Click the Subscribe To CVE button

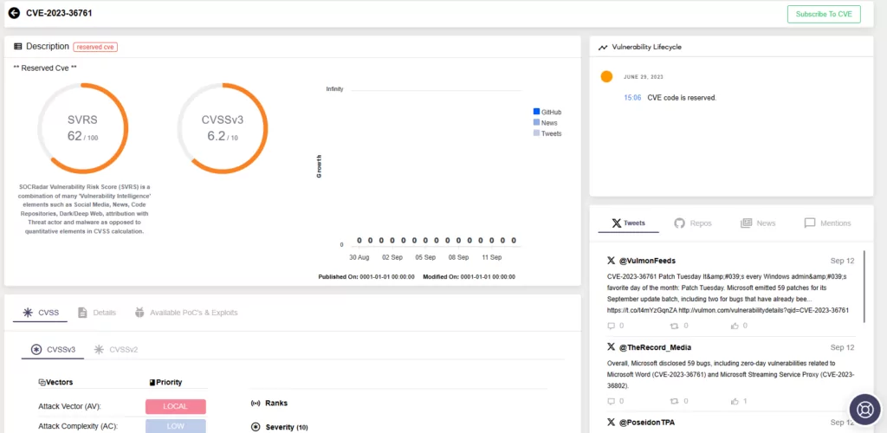(824, 14)
